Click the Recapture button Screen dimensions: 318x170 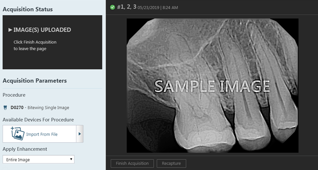click(x=171, y=163)
